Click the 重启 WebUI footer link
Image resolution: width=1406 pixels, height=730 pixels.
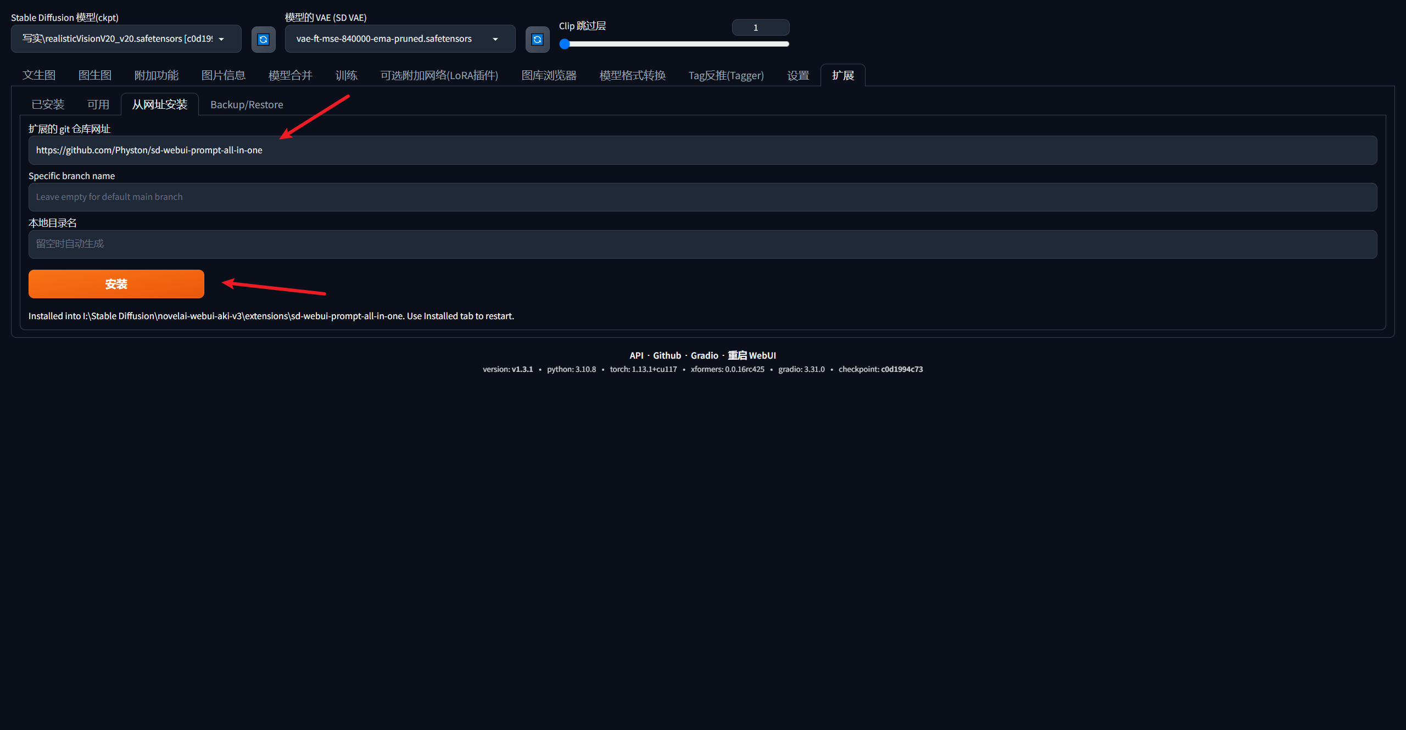point(751,355)
